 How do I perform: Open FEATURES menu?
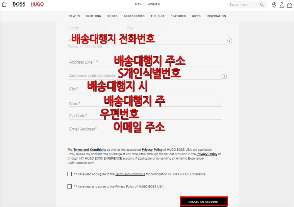click(178, 16)
